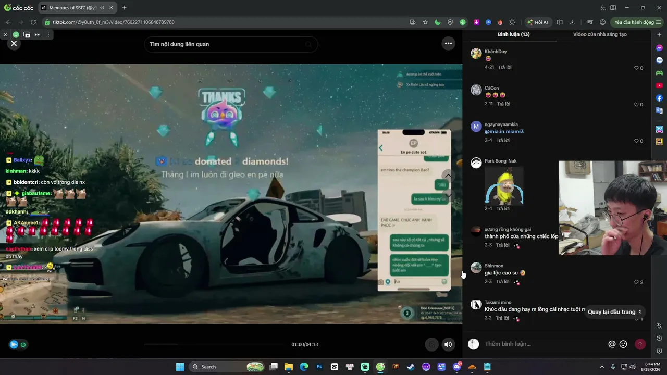Click the Windows taskbar Search box
The height and width of the screenshot is (375, 667).
pyautogui.click(x=227, y=367)
